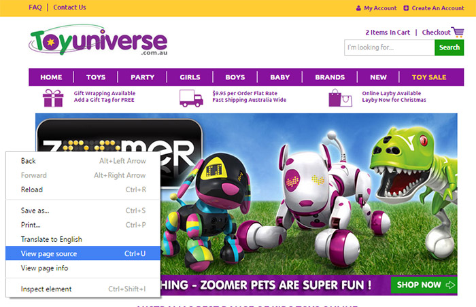Screen dimensions: 476x307
Task: Select Reload in the context menu
Action: [x=83, y=189]
